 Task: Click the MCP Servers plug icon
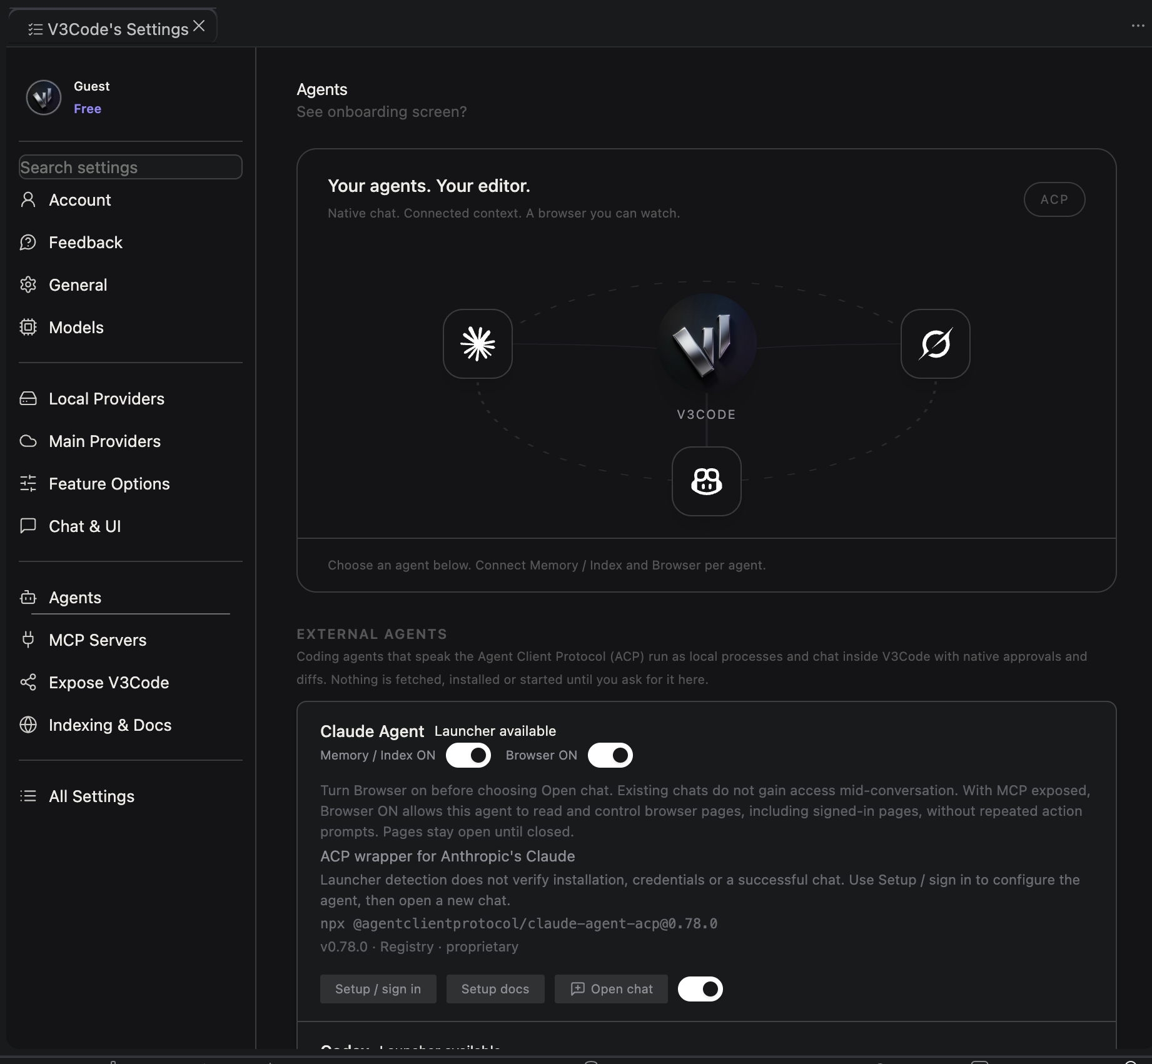[x=28, y=640]
